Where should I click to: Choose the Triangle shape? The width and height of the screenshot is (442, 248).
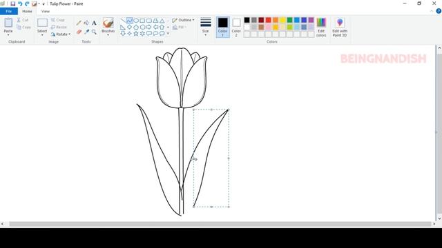click(x=162, y=21)
